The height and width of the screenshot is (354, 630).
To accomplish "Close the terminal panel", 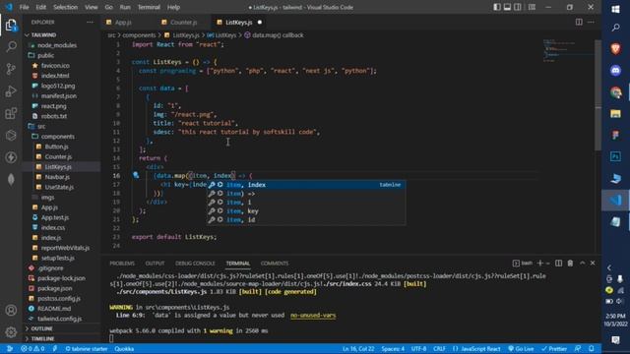I will [593, 263].
